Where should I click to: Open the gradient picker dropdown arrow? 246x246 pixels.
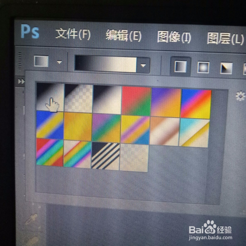(x=143, y=65)
